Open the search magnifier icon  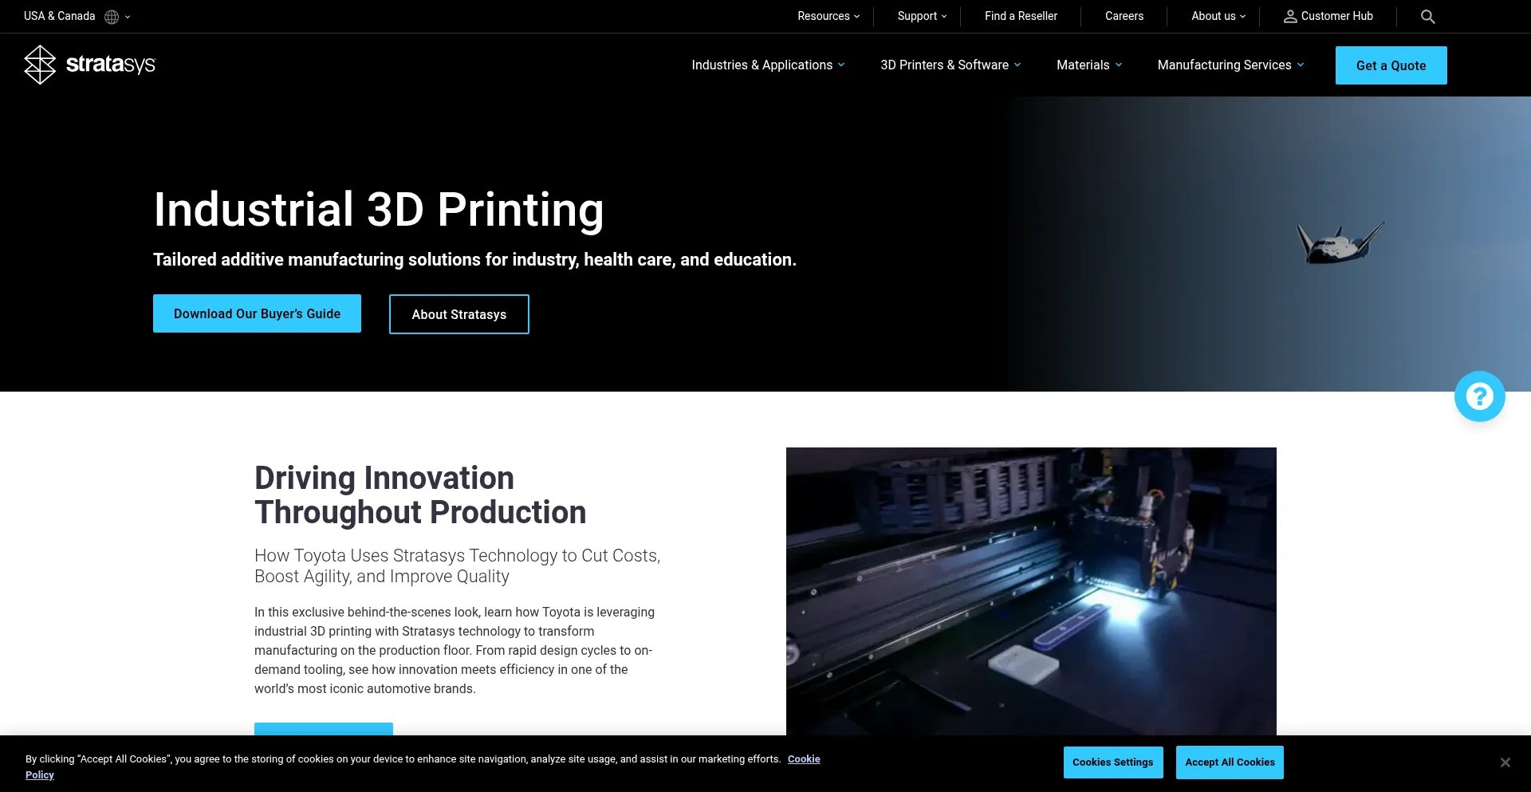coord(1427,17)
